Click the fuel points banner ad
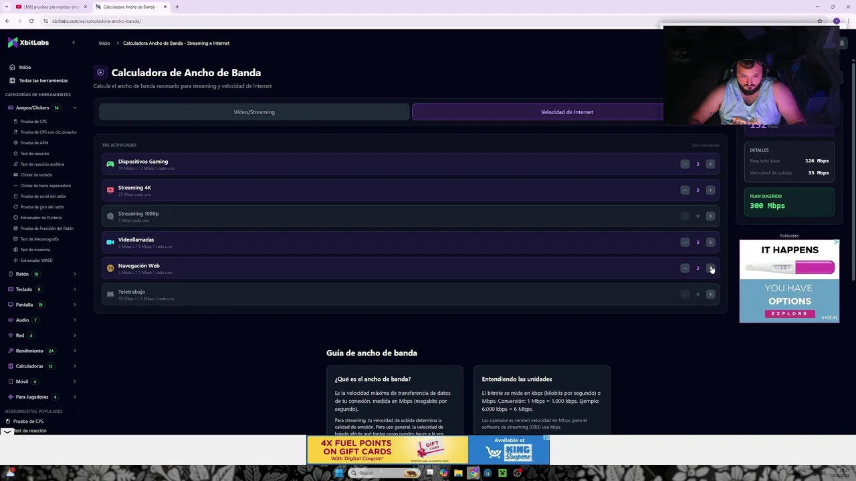The width and height of the screenshot is (856, 481). 428,450
